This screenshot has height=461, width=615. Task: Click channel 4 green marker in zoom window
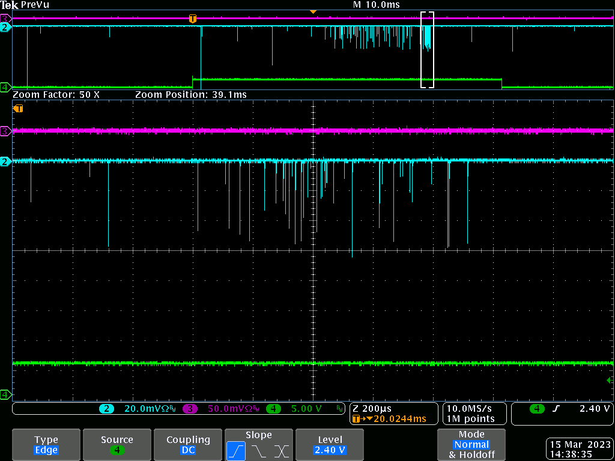(5, 394)
